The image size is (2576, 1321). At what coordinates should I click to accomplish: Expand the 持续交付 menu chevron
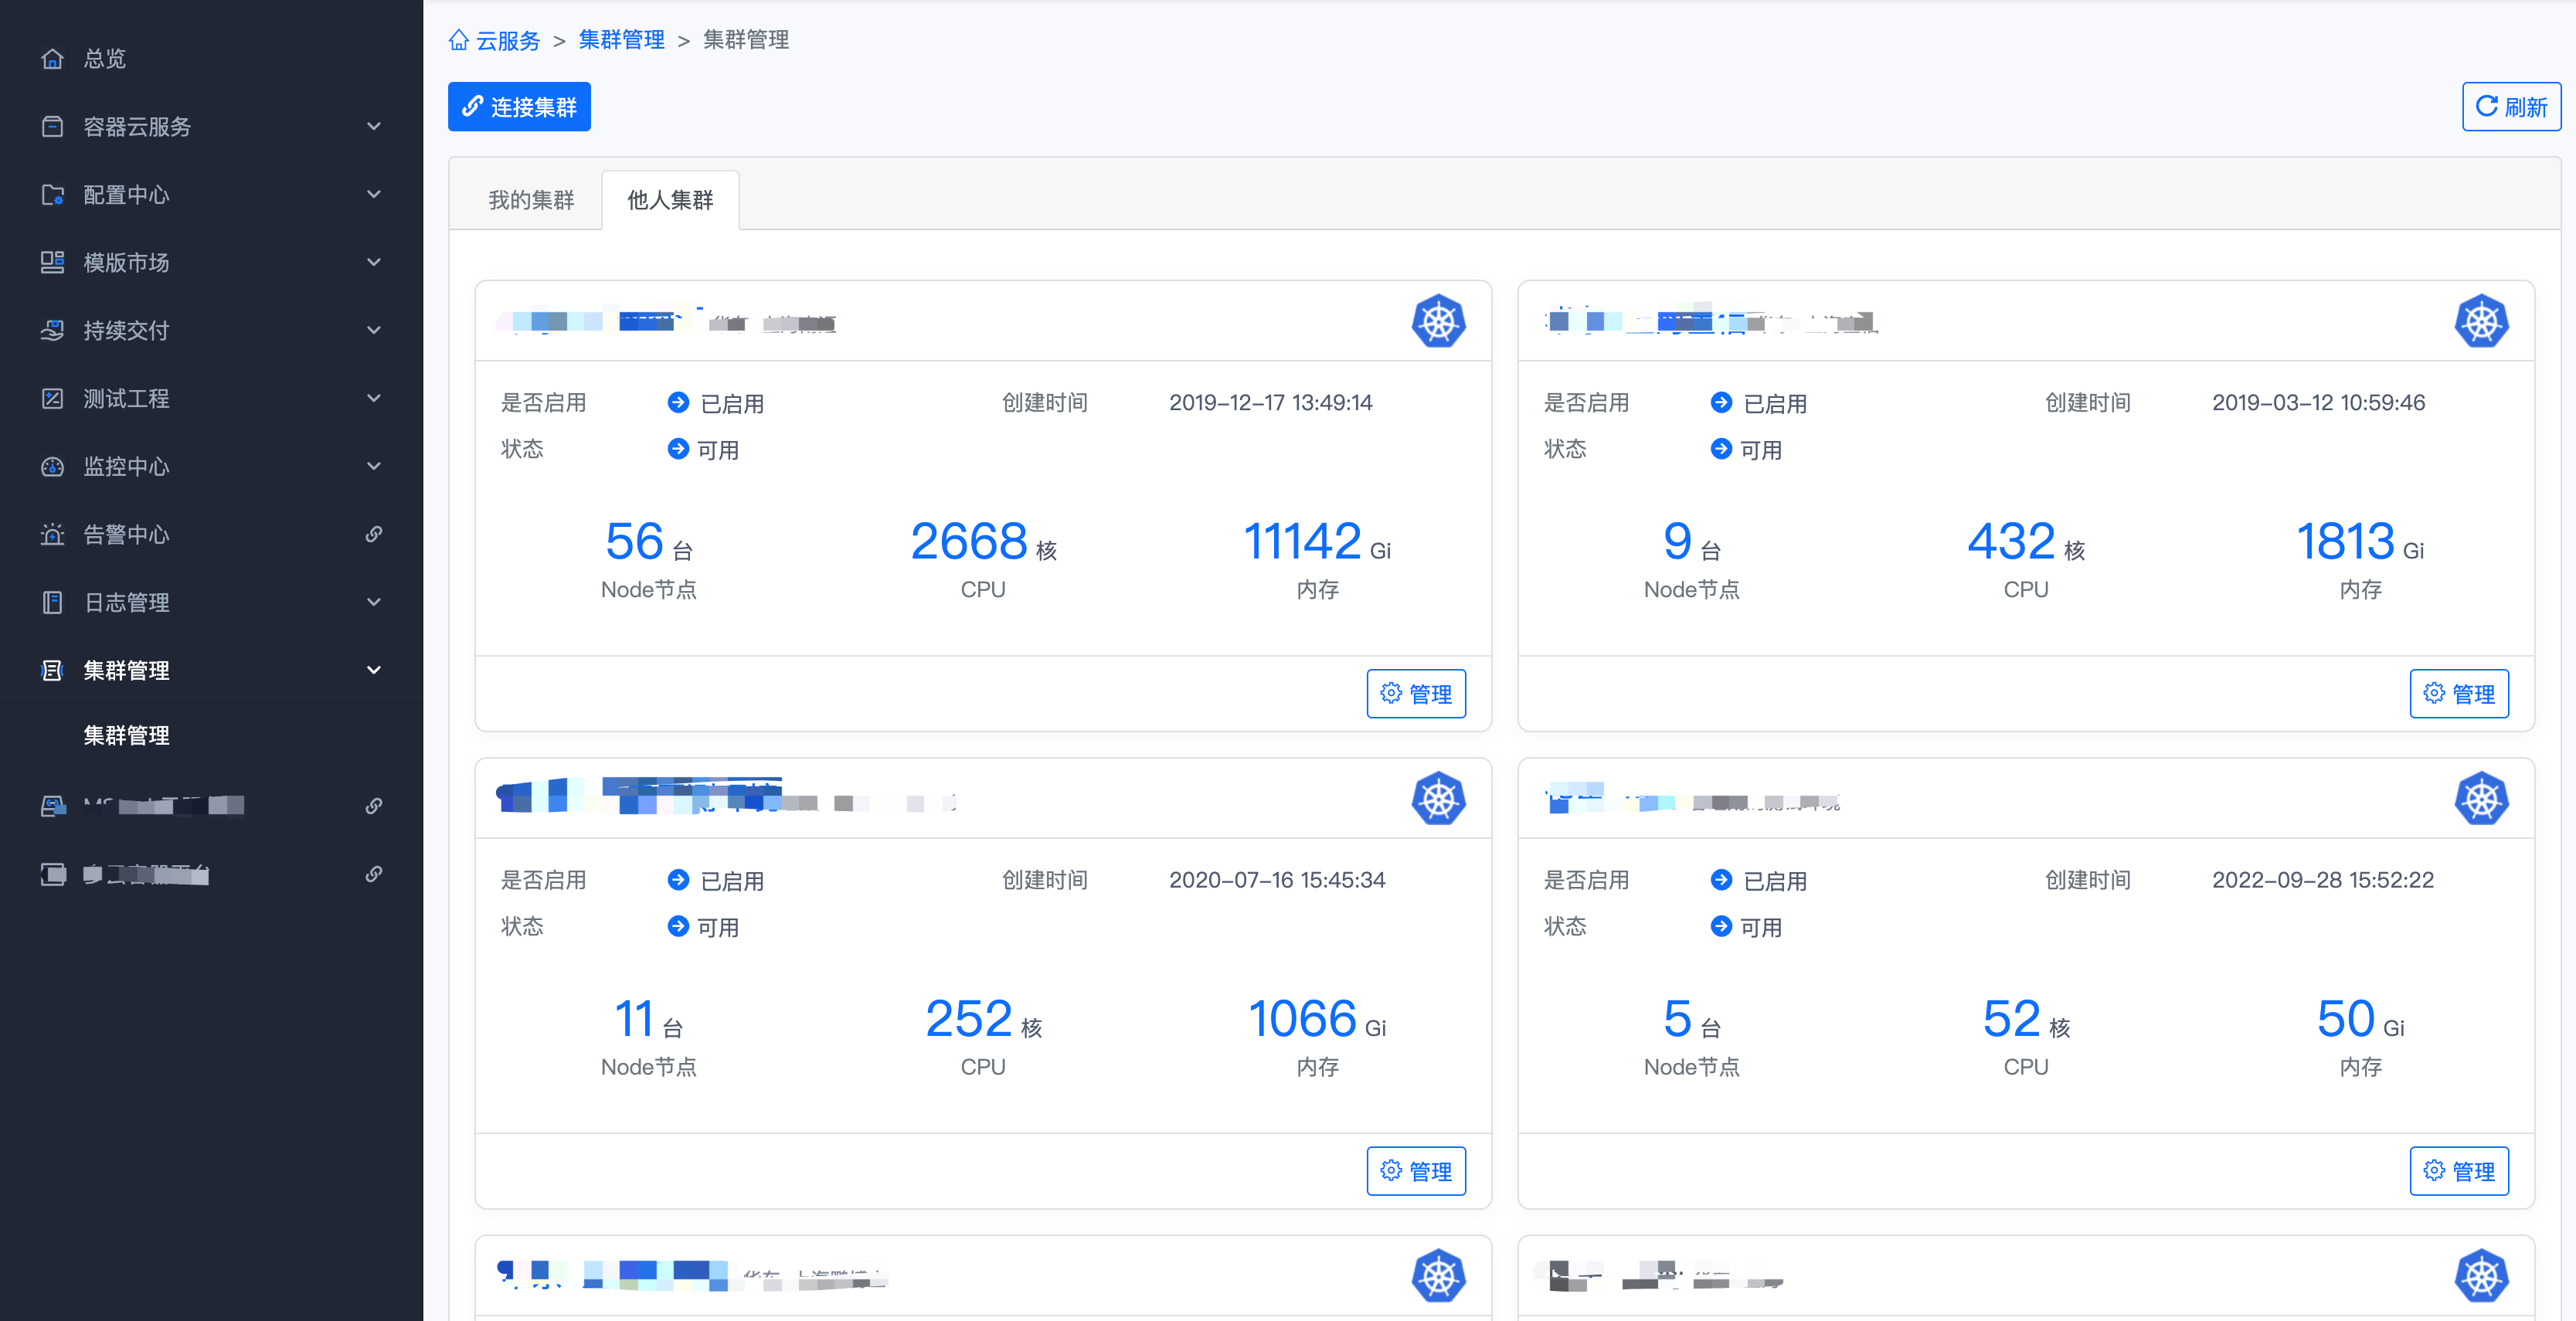374,331
